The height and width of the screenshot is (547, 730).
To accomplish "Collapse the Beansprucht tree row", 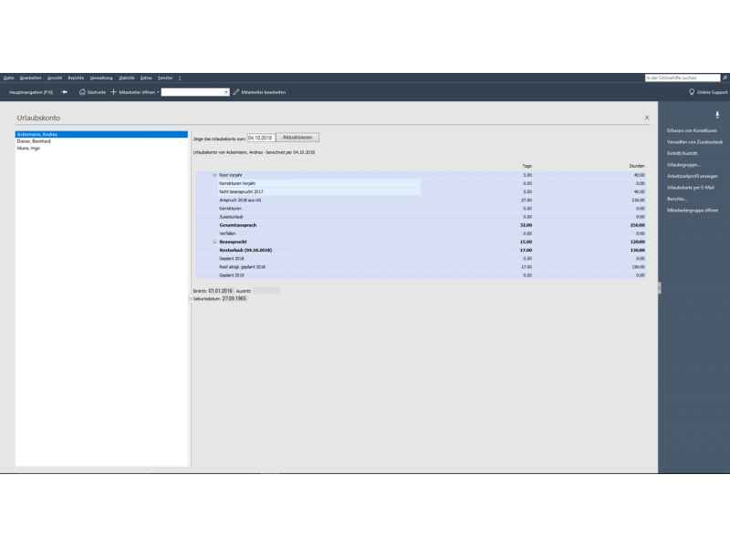I will click(x=214, y=242).
